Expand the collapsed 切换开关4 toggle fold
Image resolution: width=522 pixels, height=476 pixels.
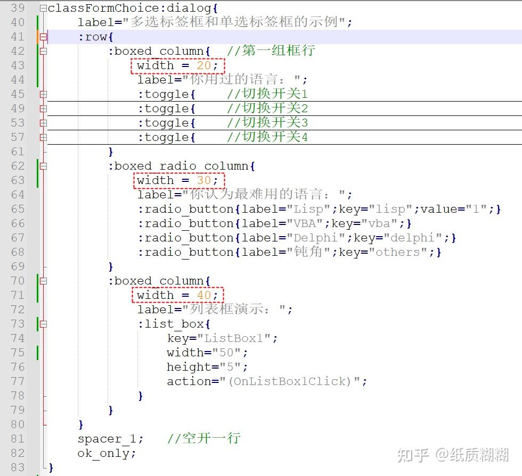coord(43,137)
